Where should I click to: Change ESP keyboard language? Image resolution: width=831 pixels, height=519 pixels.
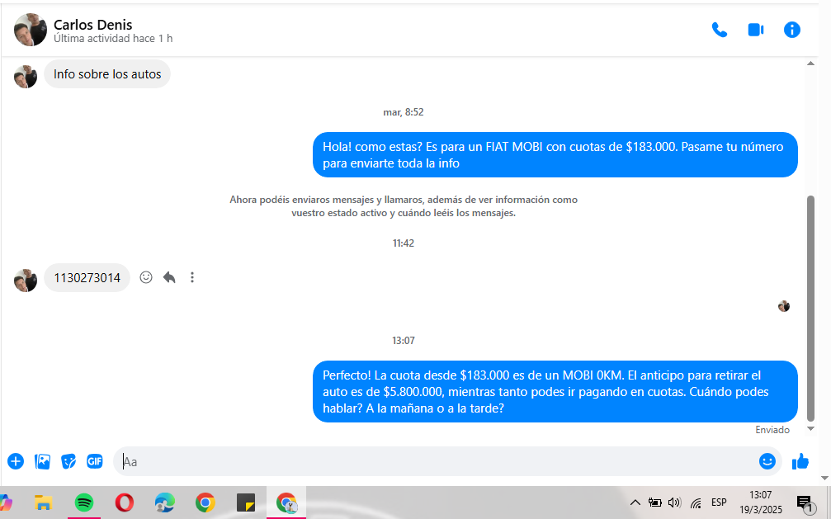[719, 502]
